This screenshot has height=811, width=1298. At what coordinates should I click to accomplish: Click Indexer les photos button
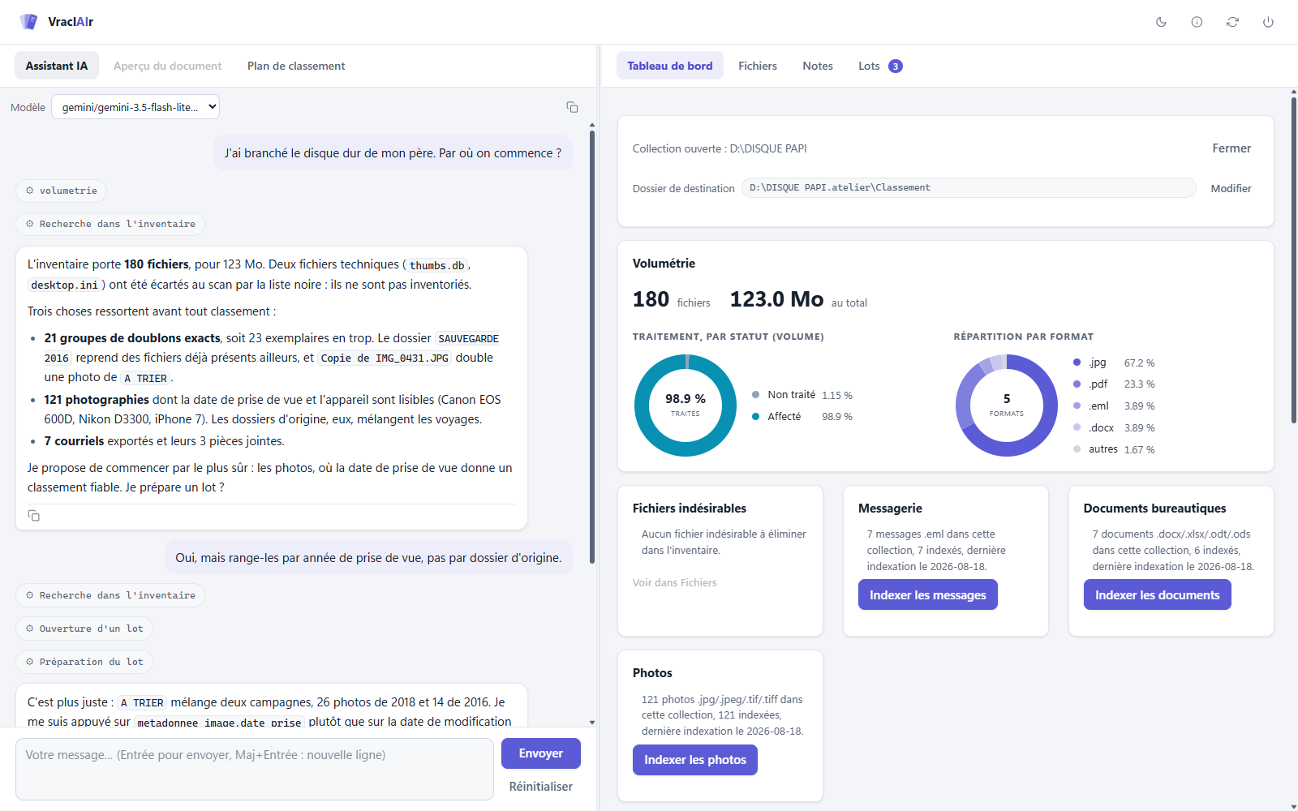coord(695,760)
